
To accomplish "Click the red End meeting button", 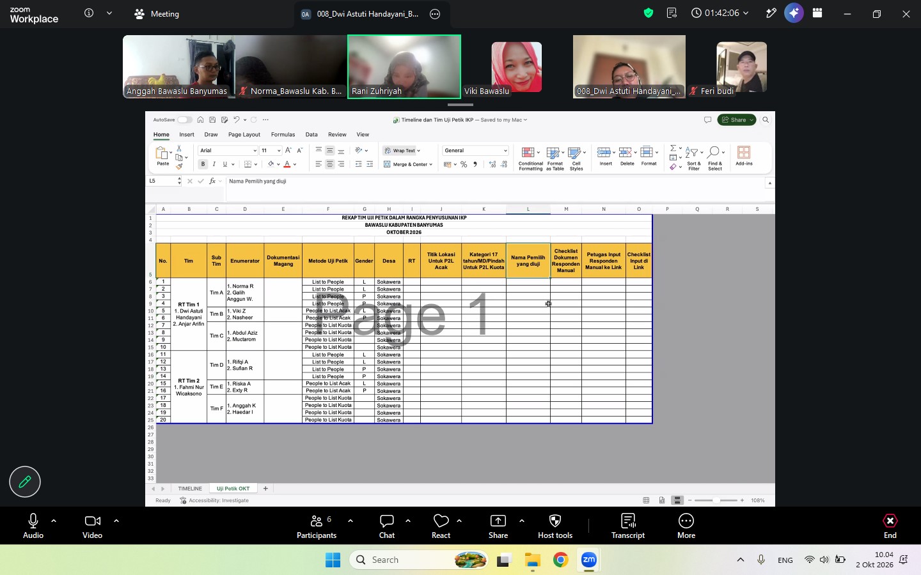I will pos(890,526).
